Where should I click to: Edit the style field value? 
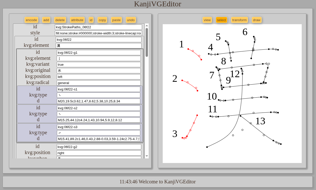pyautogui.click(x=98, y=33)
